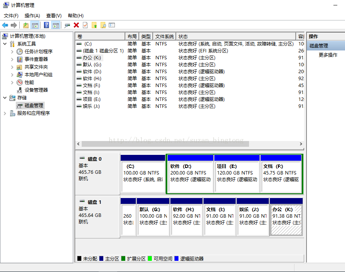Toggle the Show/Hide Action Pane icon
The width and height of the screenshot is (345, 272).
(x=56, y=25)
